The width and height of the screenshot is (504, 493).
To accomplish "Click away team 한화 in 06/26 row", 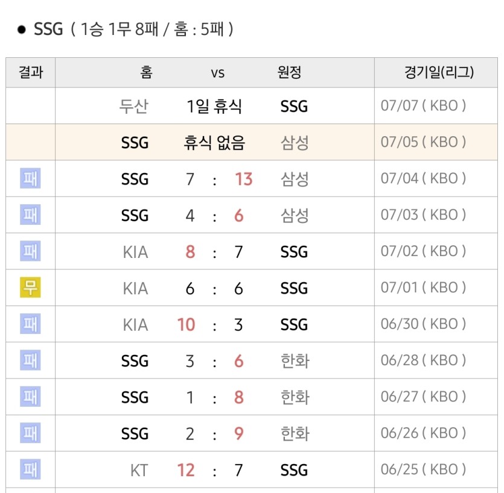I will tap(295, 433).
